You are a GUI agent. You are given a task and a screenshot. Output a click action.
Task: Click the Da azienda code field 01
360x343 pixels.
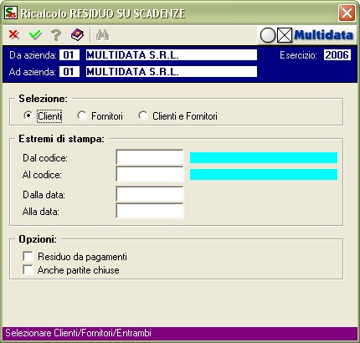pyautogui.click(x=69, y=55)
